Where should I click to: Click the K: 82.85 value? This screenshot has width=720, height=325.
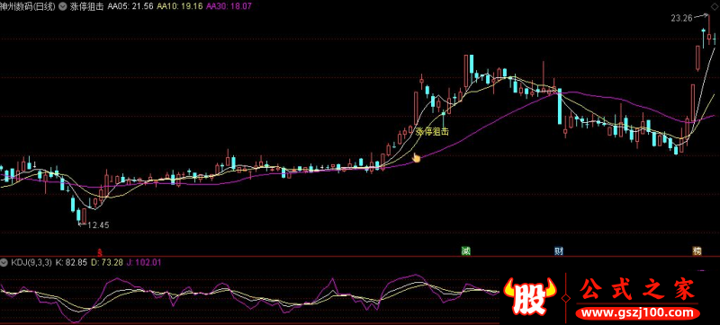point(71,263)
